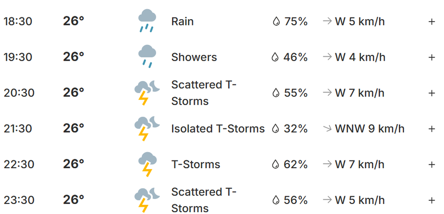Expand the 18:30 forecast details

431,22
